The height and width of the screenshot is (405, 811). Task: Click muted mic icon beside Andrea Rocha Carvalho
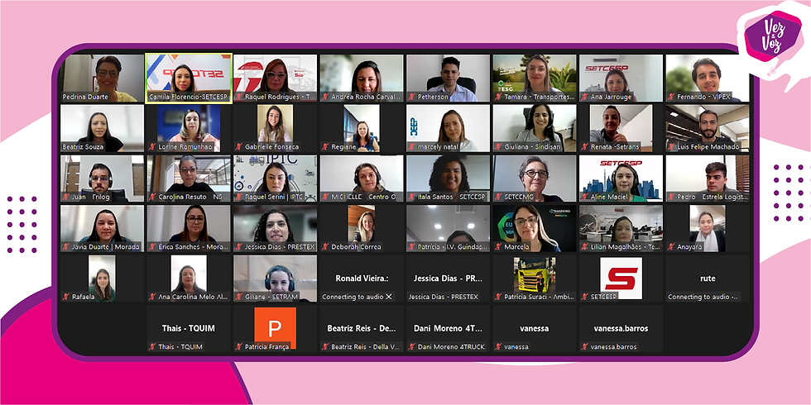click(x=325, y=97)
